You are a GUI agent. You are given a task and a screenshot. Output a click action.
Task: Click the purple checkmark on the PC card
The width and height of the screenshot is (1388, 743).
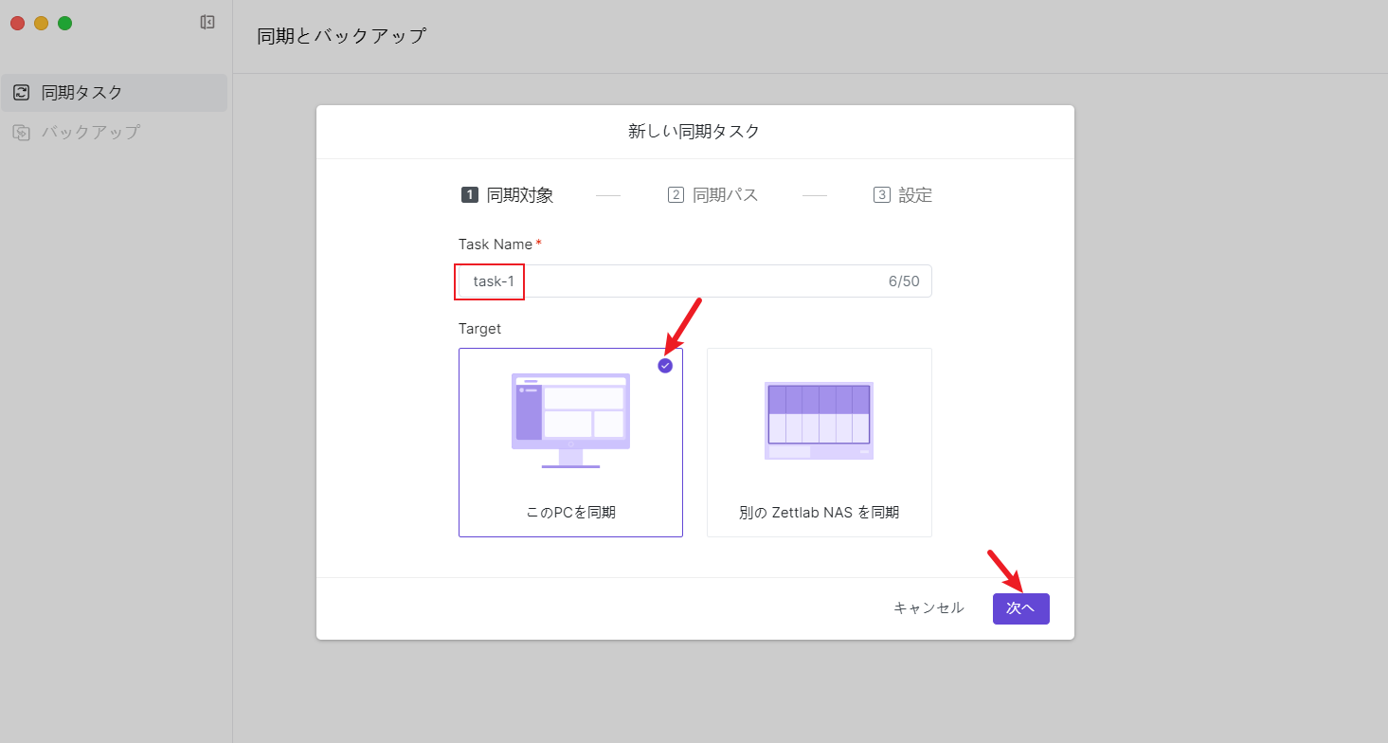pos(665,366)
